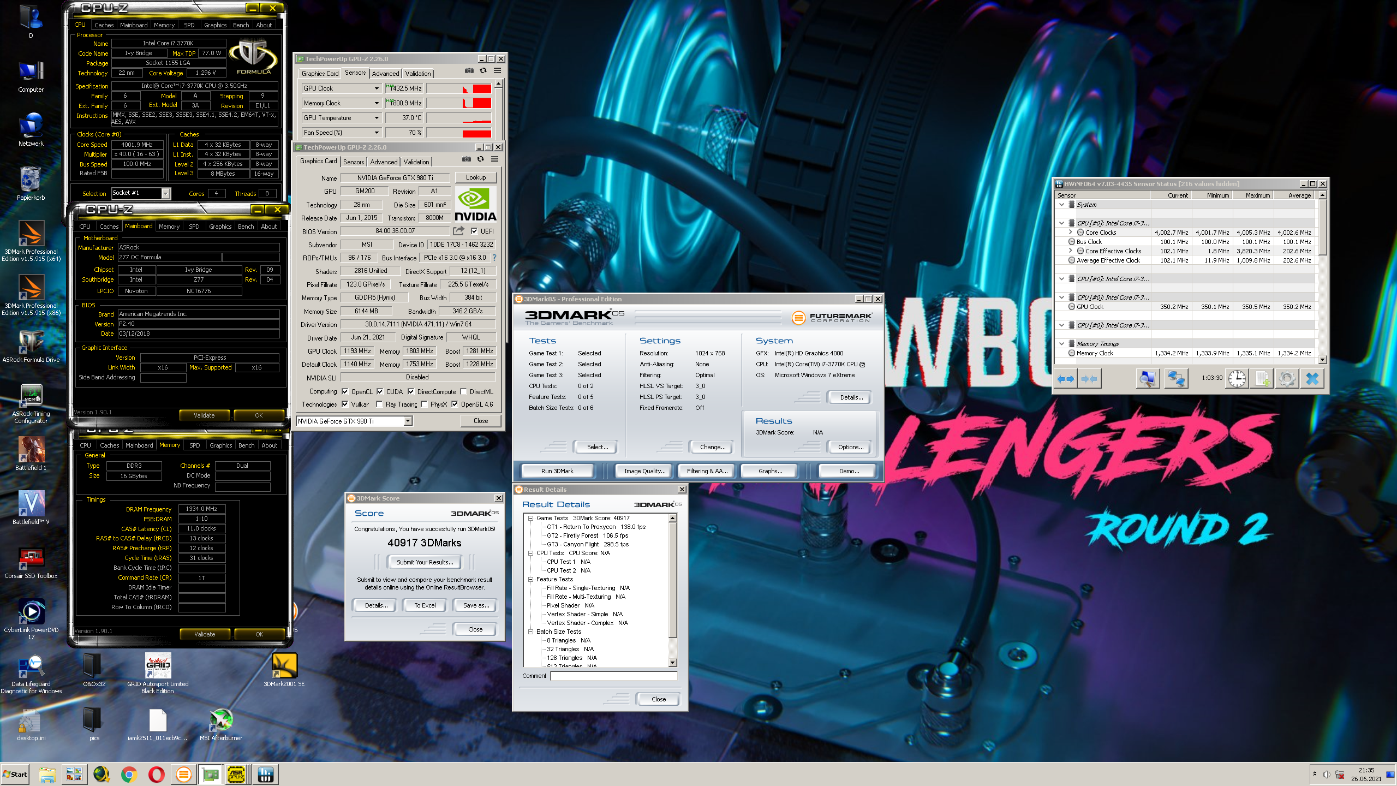Open GPU Temperature sensor dropdown
The height and width of the screenshot is (786, 1397).
(377, 117)
